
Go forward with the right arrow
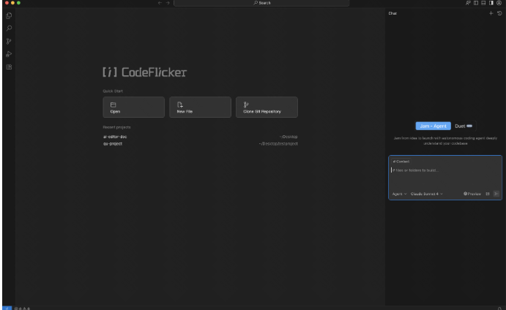[168, 3]
